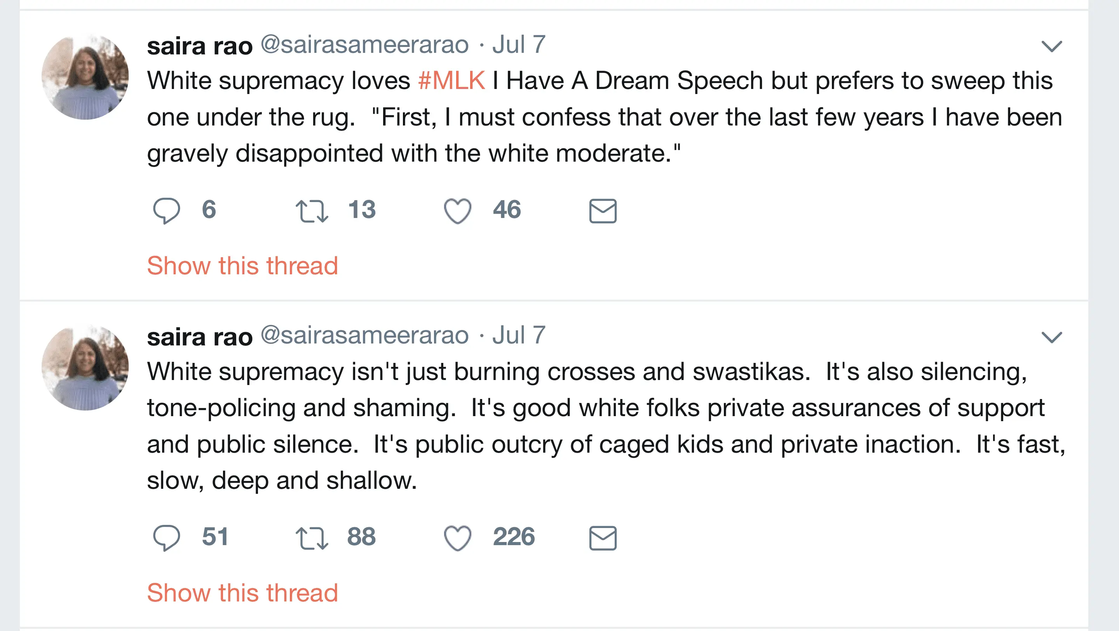Open the second tweet's Jul 7 timestamp
The height and width of the screenshot is (631, 1119).
(x=519, y=335)
